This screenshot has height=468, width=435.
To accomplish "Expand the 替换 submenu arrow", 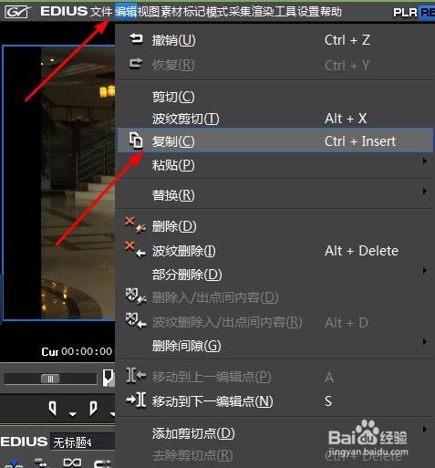I will (425, 192).
